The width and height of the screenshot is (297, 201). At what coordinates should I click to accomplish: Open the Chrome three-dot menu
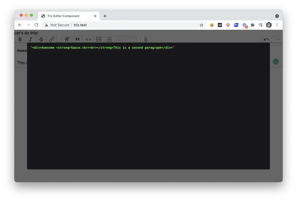(x=277, y=25)
